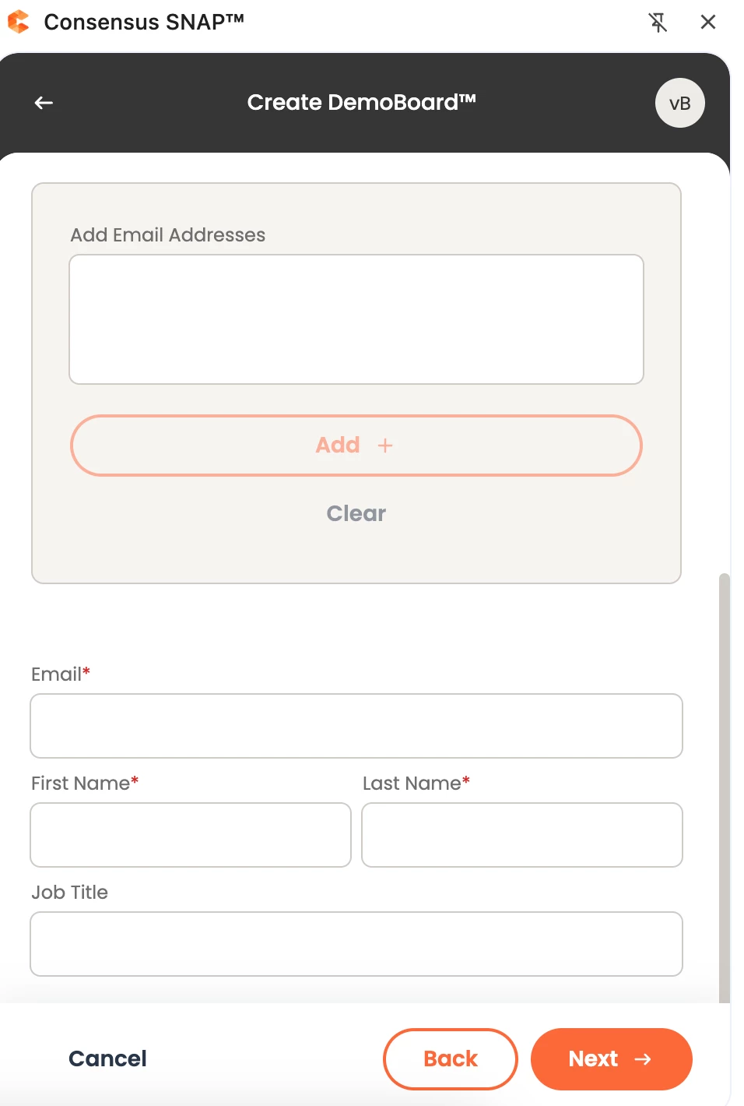The image size is (744, 1106).
Task: Close the Consensus SNAP panel
Action: [707, 22]
